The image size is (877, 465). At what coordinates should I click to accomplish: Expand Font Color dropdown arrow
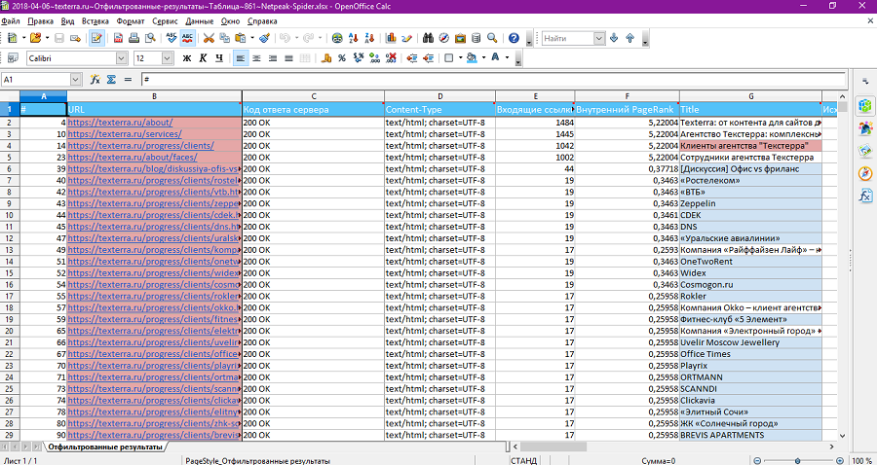507,57
